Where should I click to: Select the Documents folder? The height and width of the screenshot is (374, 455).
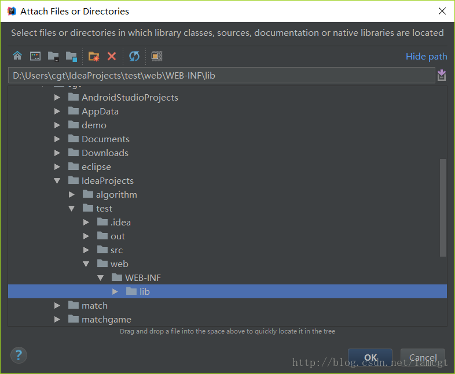[x=98, y=139]
